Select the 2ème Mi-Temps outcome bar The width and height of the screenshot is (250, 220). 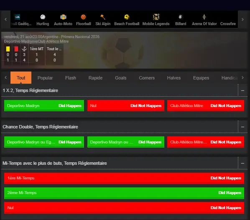click(x=124, y=193)
